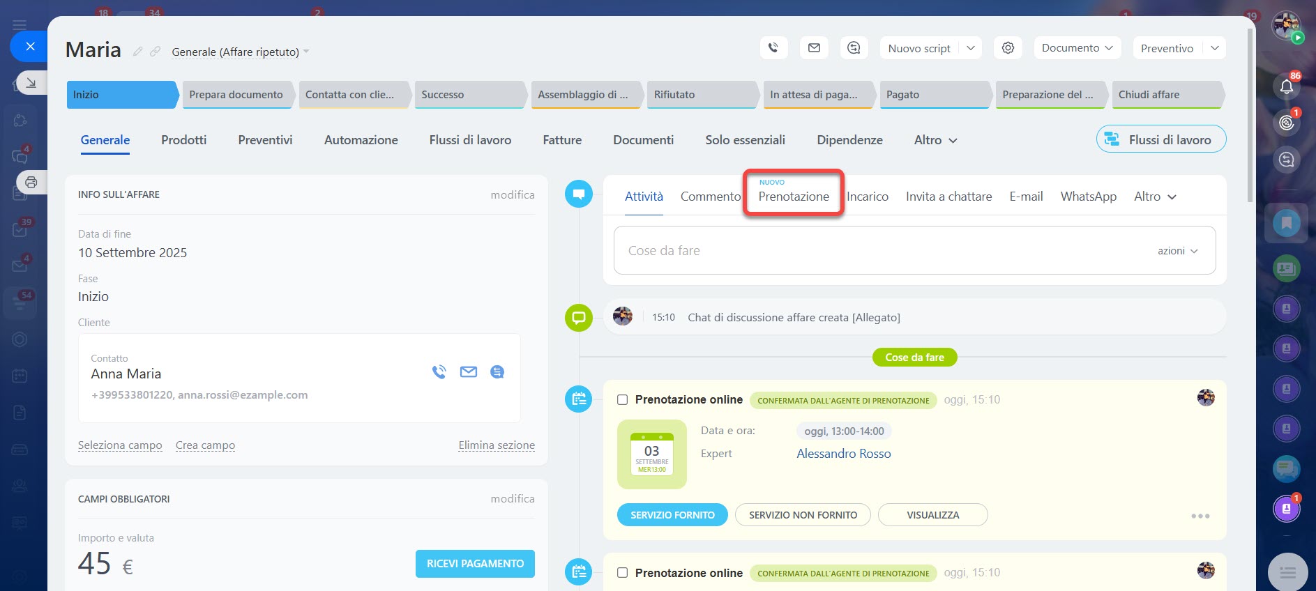Open the azioni dropdown in activity box
Screen dimensions: 1316x591
1177,251
